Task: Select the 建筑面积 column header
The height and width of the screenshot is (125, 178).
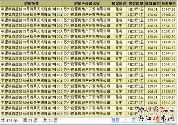Action: coord(153,4)
